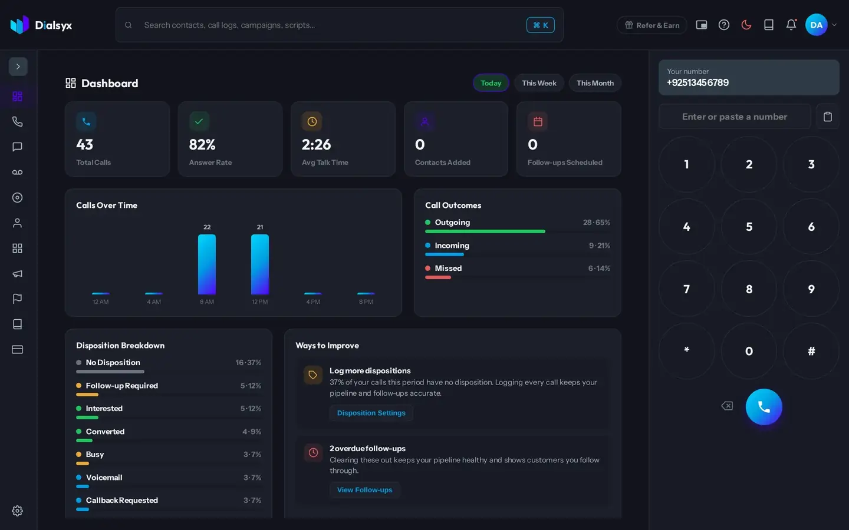The image size is (849, 530).
Task: Switch to the This Week tab
Action: point(539,83)
